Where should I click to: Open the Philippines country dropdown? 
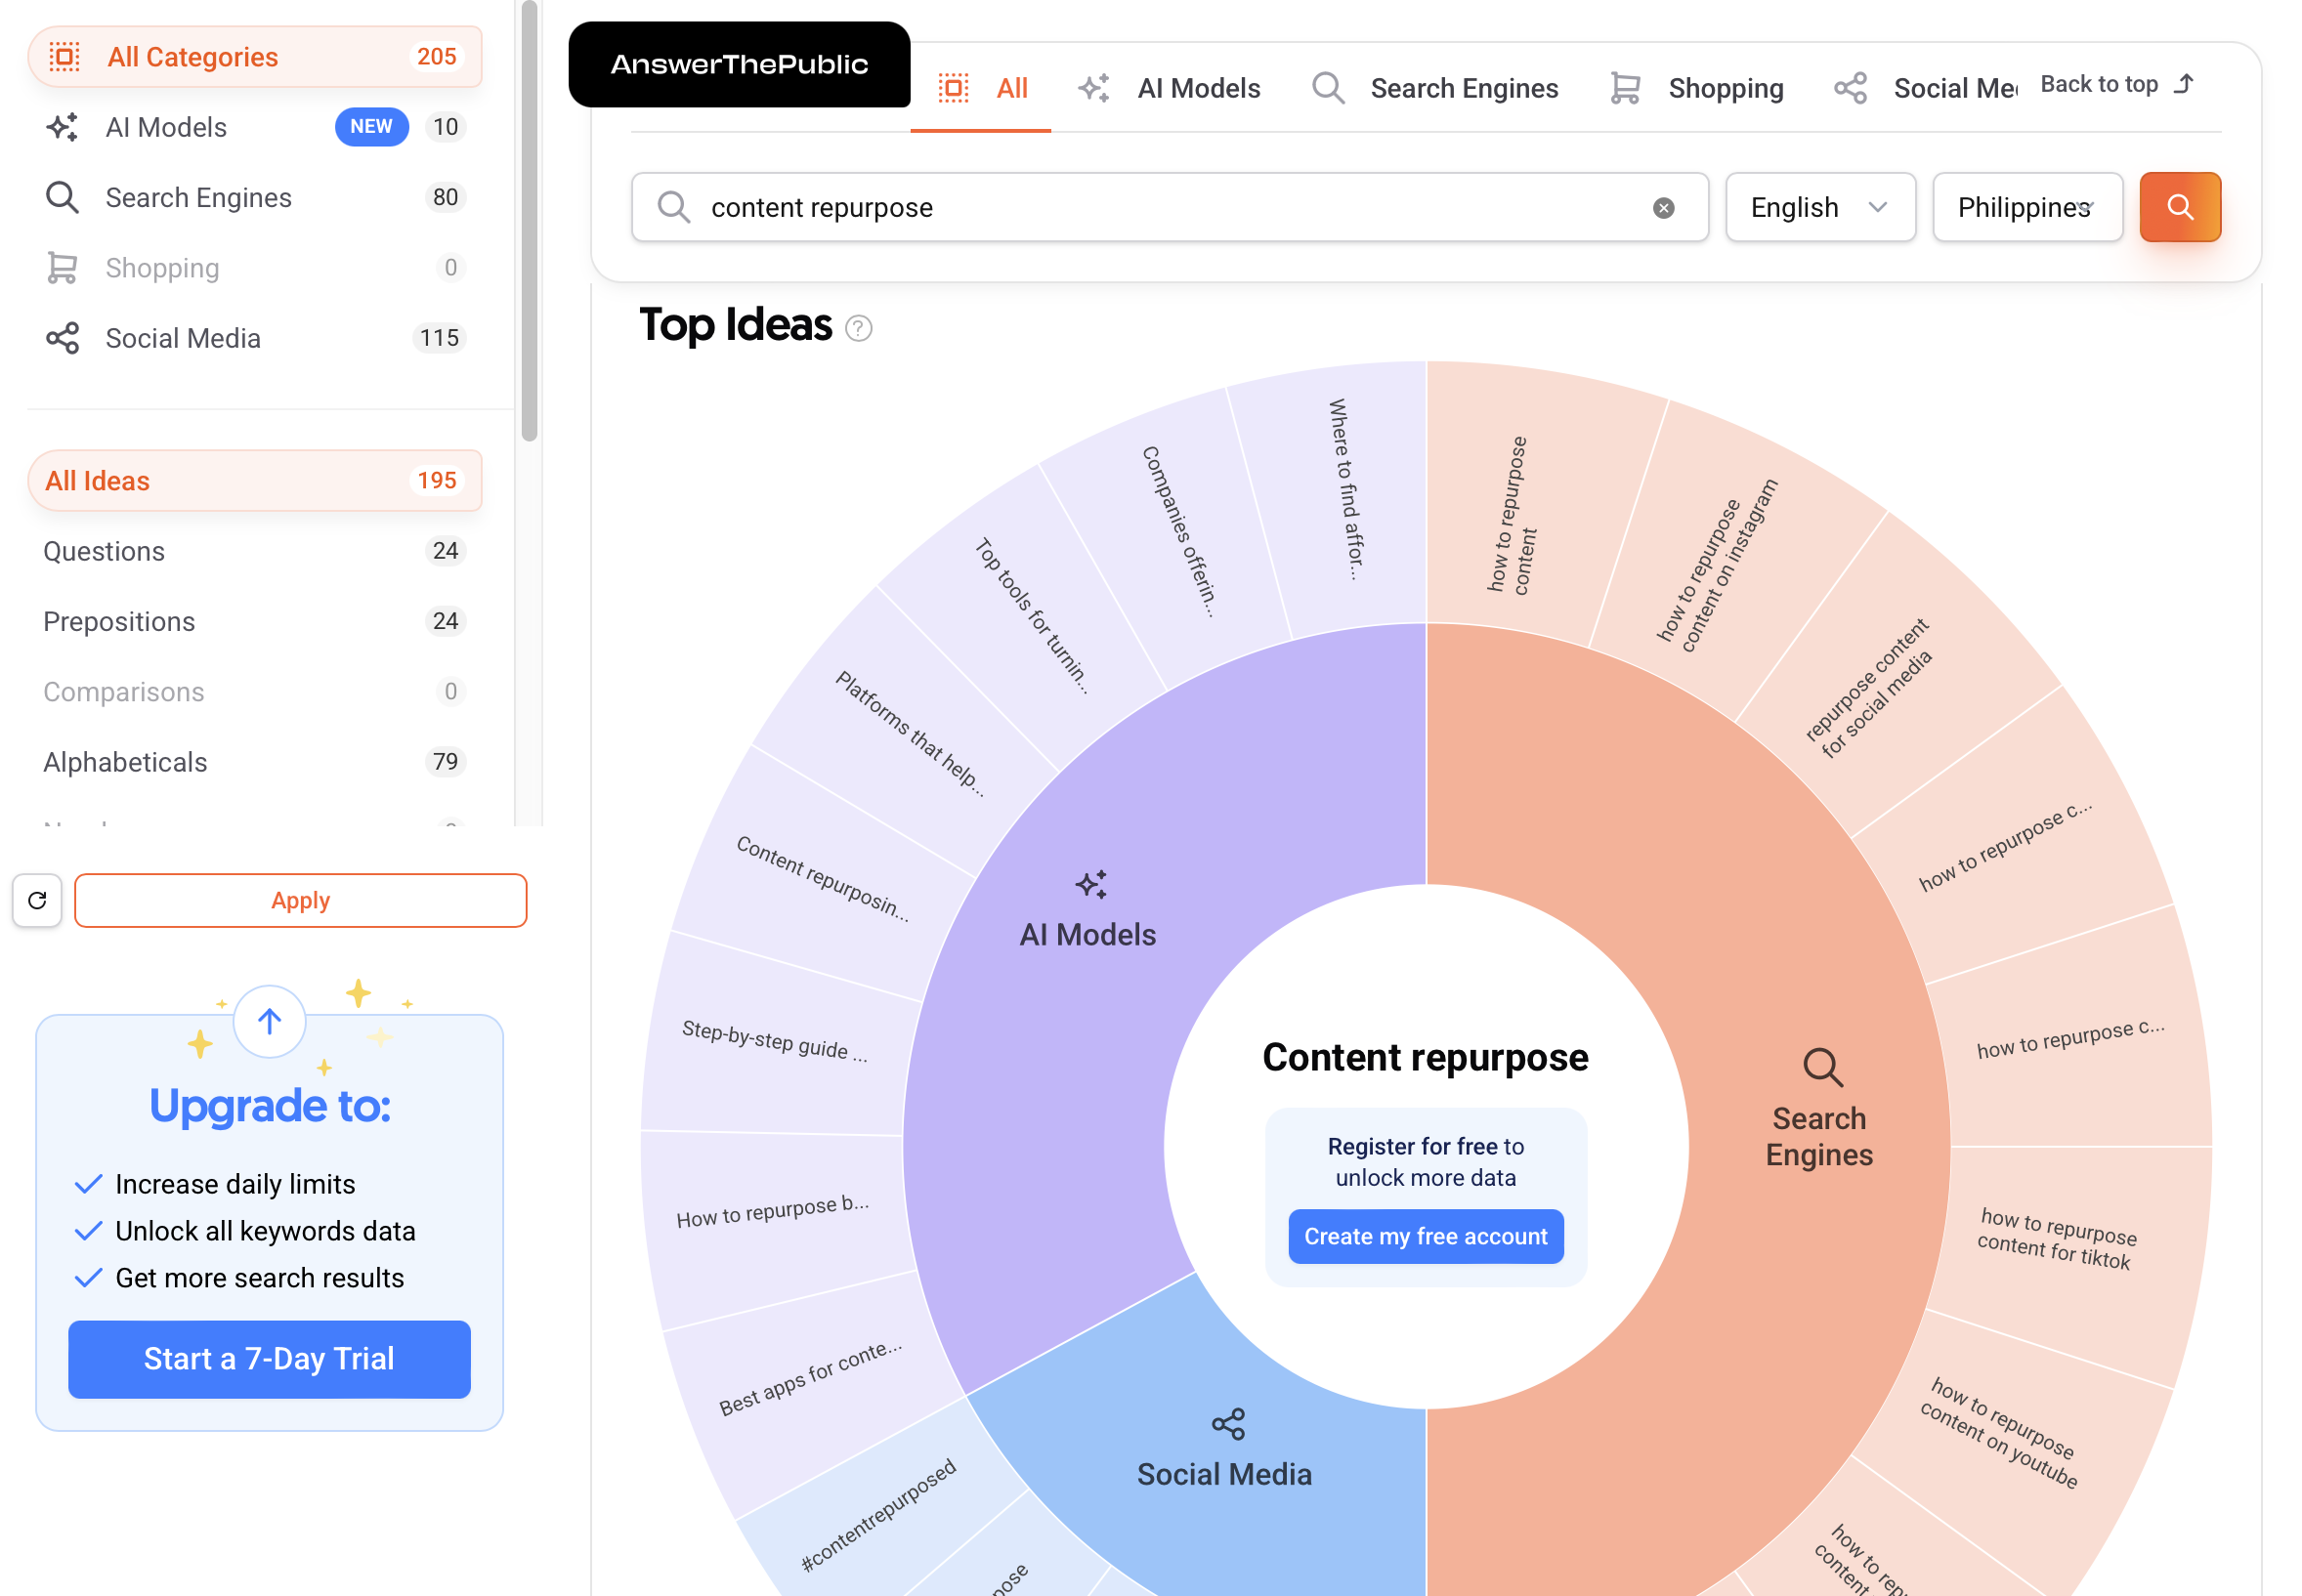coord(2025,207)
